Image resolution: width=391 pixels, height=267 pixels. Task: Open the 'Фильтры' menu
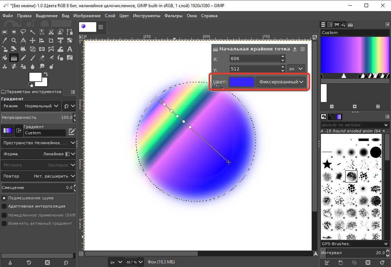tap(173, 16)
